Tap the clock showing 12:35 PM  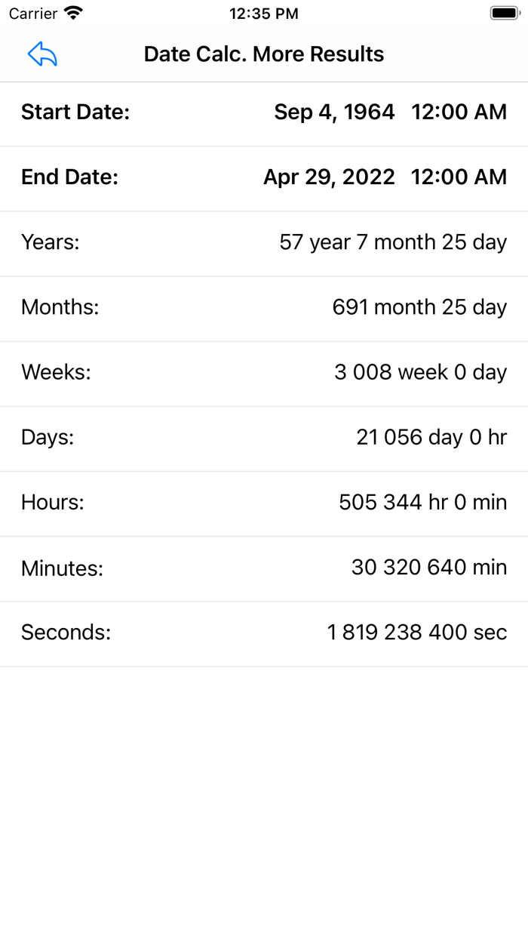click(263, 13)
